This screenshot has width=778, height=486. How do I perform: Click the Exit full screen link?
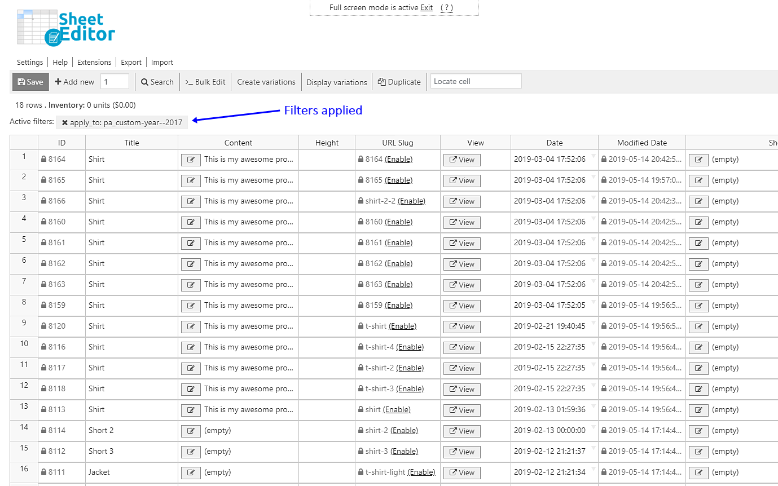[427, 8]
